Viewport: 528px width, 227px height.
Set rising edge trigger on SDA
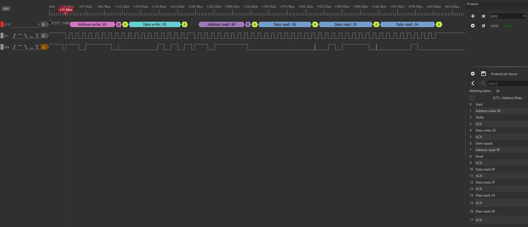tap(14, 47)
